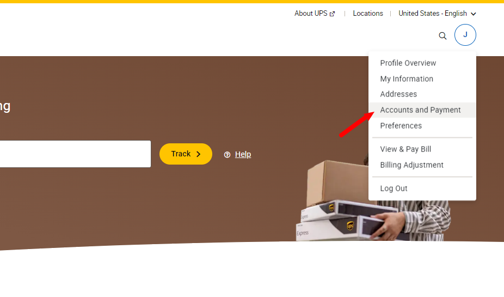Open Billing Adjustment option

tap(412, 165)
